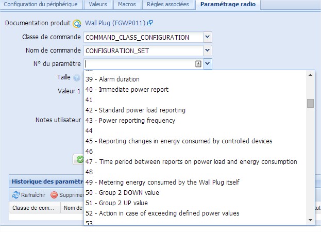Click the contact card icon in parameter field

(x=198, y=64)
